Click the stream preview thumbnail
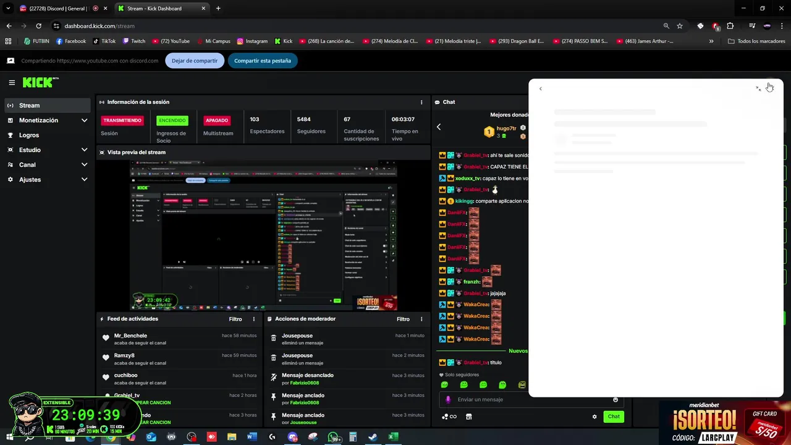The width and height of the screenshot is (791, 445). click(263, 235)
